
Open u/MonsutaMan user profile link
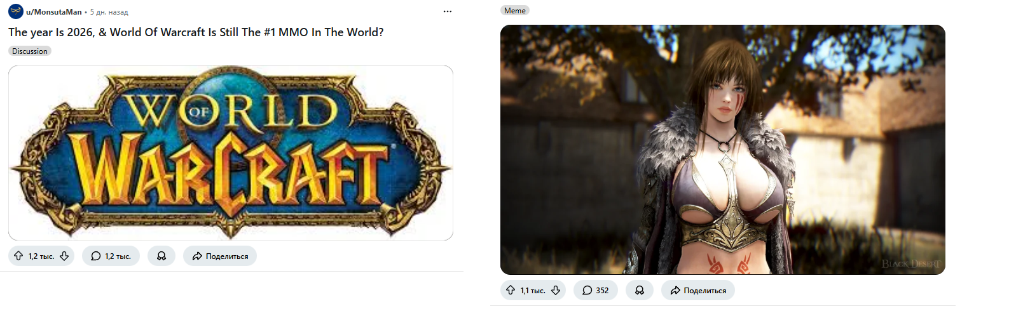coord(54,11)
